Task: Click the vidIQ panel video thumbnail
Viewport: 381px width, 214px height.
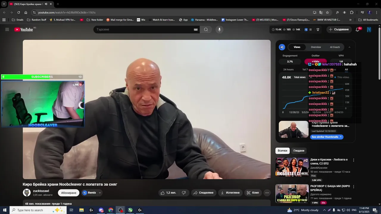Action: 293,129
